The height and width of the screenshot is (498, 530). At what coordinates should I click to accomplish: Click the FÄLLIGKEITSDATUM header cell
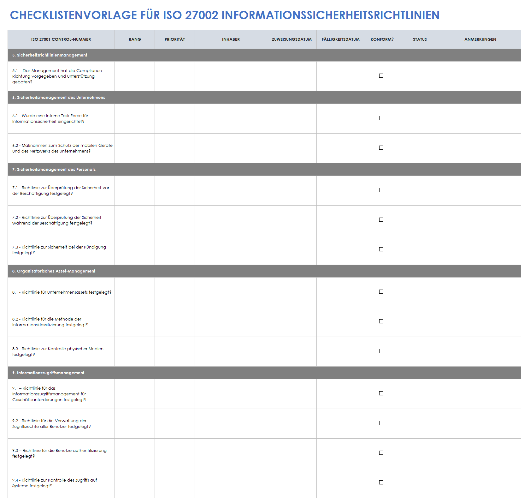click(x=341, y=39)
